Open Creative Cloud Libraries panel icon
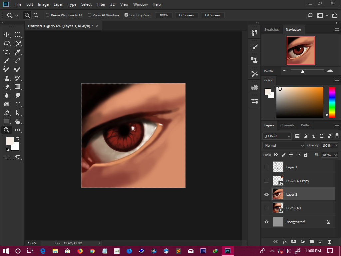This screenshot has height=256, width=341. pos(254,88)
